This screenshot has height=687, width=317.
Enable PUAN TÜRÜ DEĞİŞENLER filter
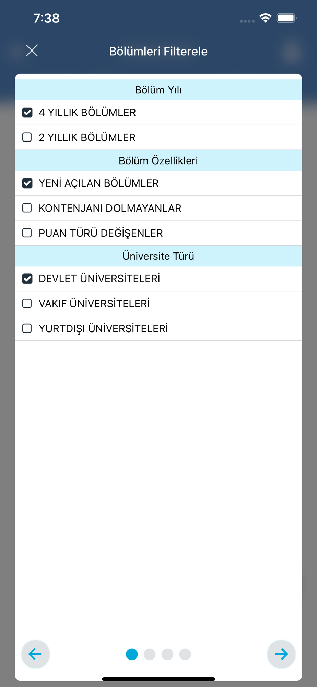pyautogui.click(x=27, y=233)
